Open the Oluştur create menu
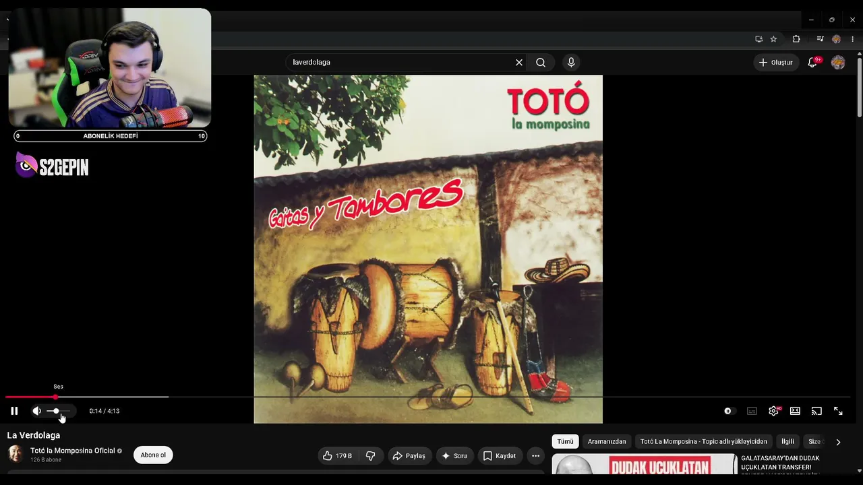 pyautogui.click(x=776, y=62)
